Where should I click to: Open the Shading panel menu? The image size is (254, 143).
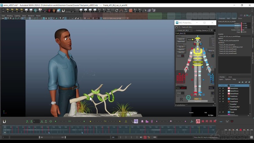click(x=10, y=16)
